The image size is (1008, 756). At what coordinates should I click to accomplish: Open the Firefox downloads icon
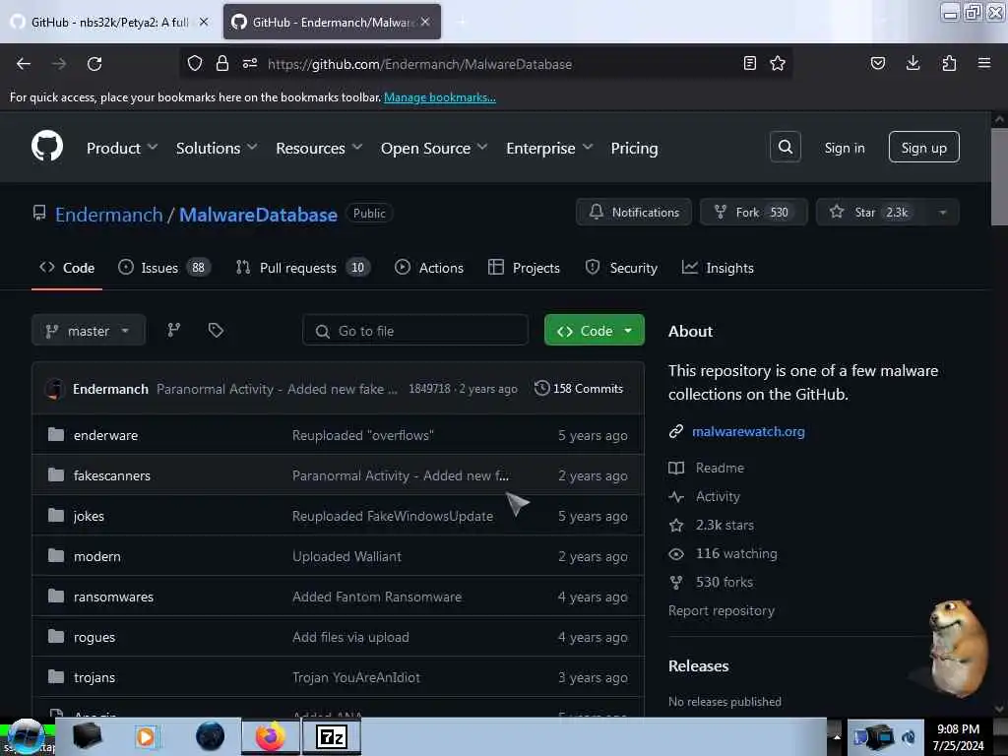pyautogui.click(x=913, y=63)
